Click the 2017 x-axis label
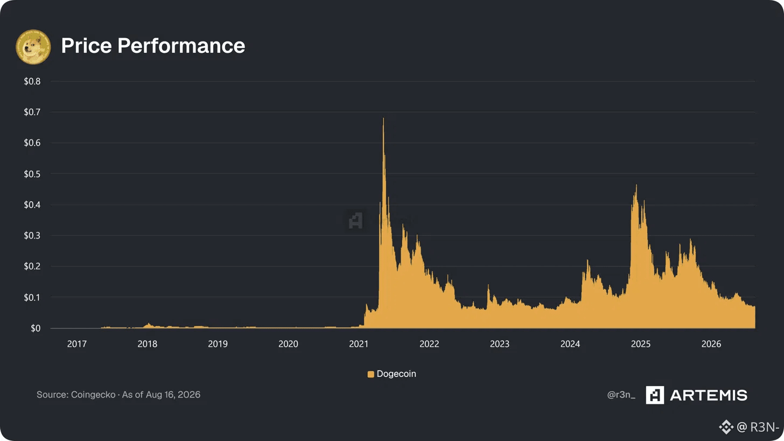 (x=77, y=344)
